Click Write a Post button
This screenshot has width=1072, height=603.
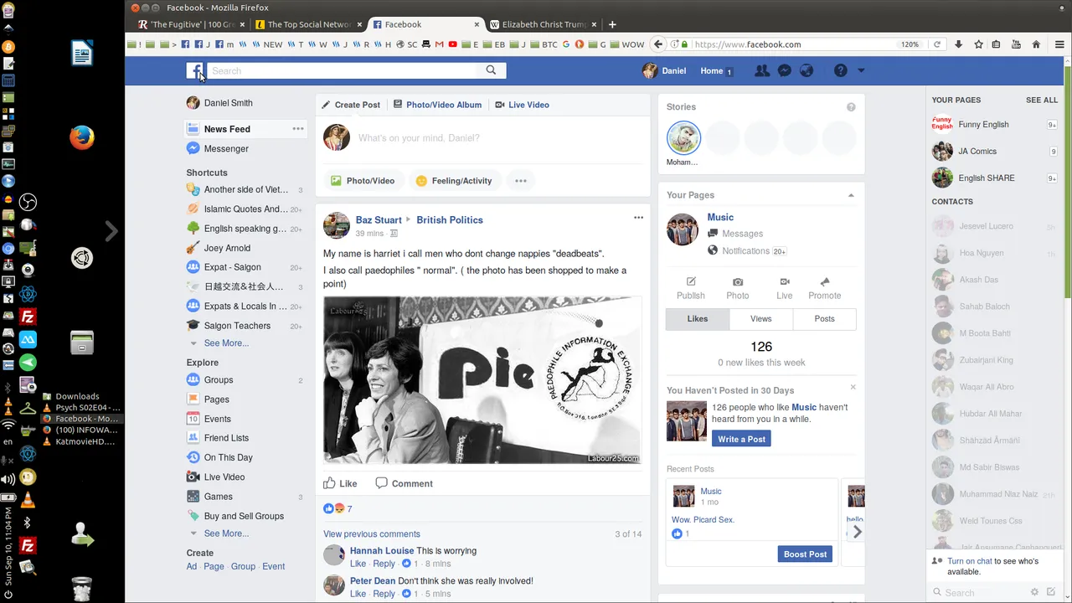(x=741, y=439)
